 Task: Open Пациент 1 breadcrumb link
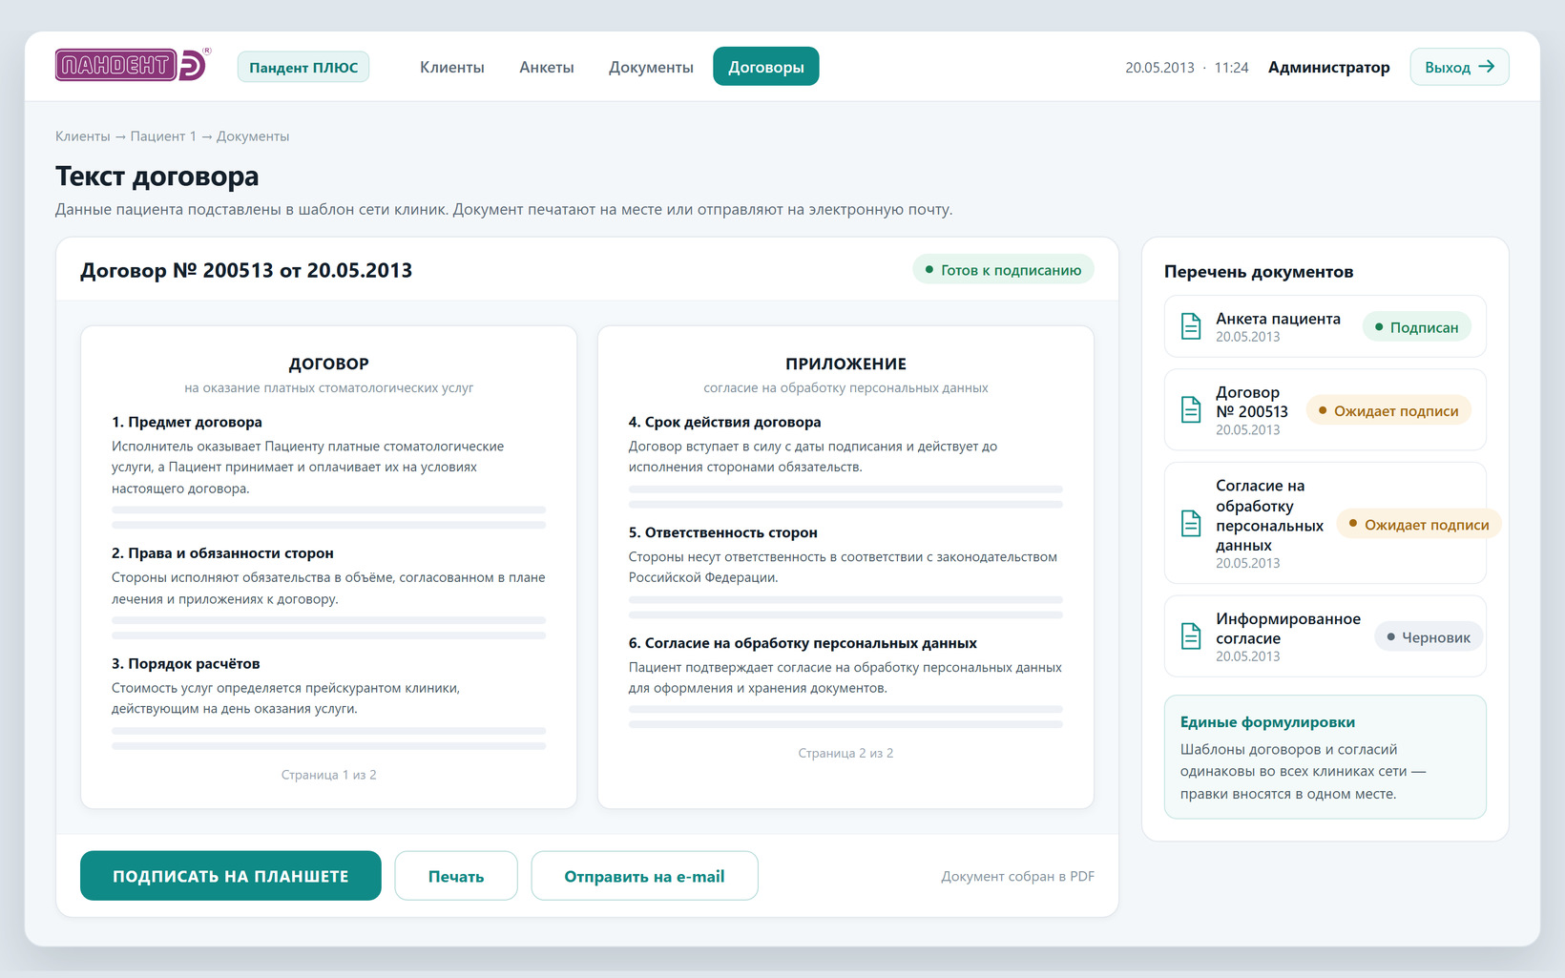(x=163, y=136)
